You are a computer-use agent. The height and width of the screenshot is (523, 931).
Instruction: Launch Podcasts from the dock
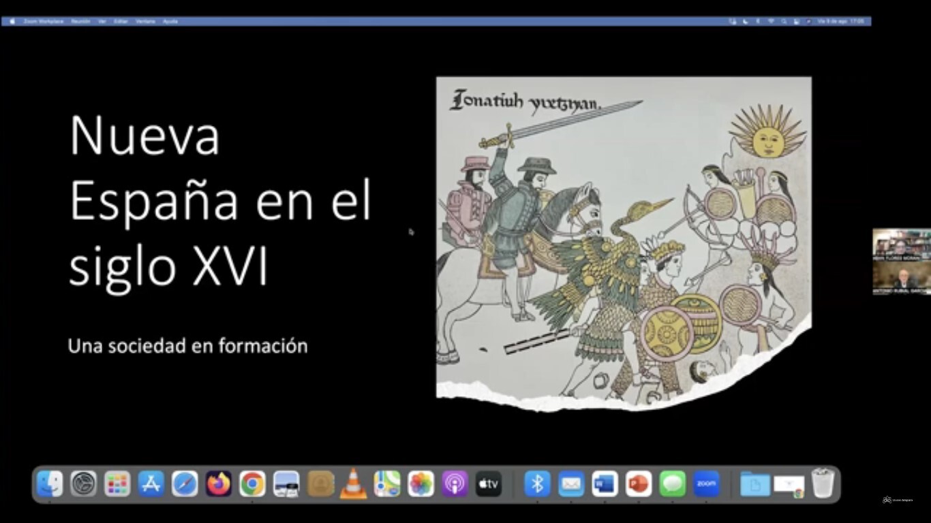click(455, 484)
